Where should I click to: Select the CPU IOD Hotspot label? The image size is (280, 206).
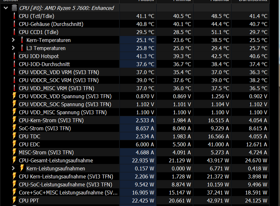click(x=39, y=56)
